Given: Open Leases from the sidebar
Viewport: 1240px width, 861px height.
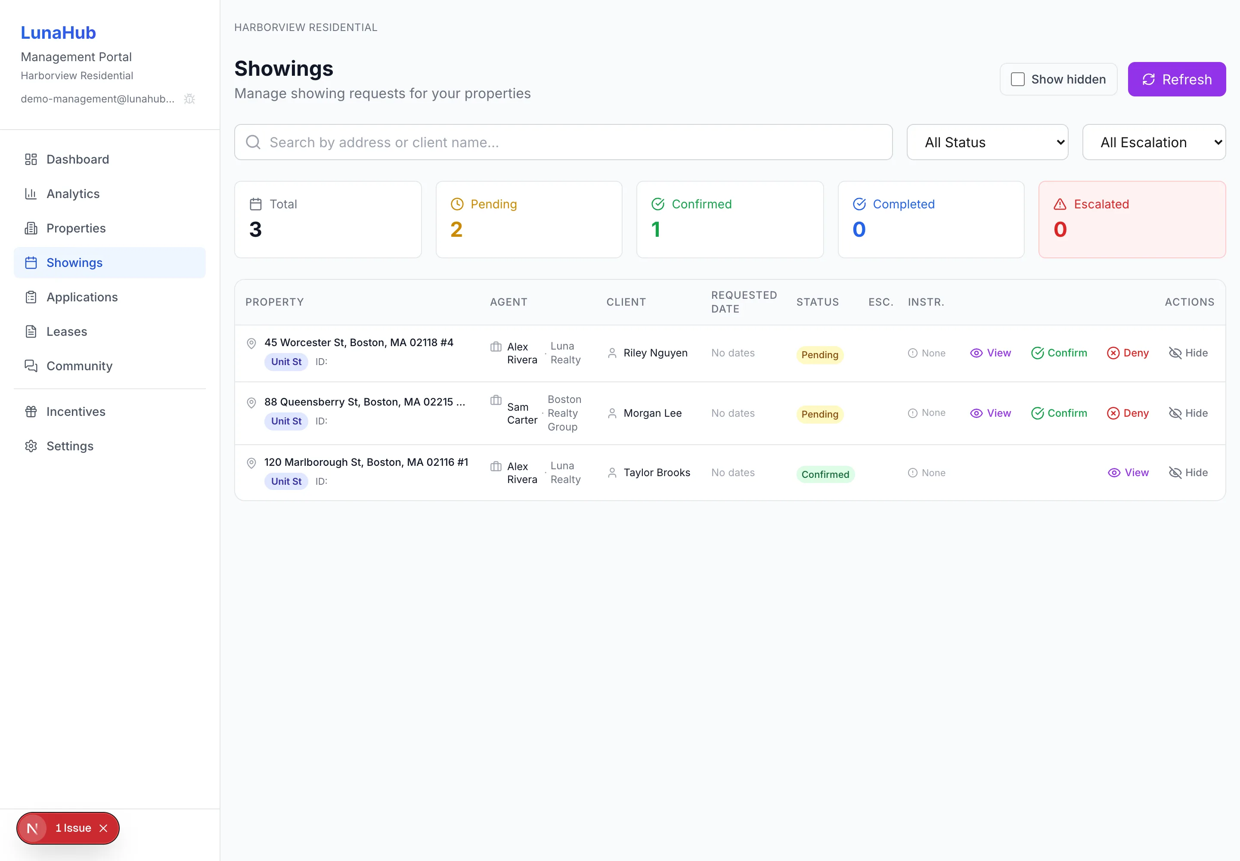Looking at the screenshot, I should [109, 332].
